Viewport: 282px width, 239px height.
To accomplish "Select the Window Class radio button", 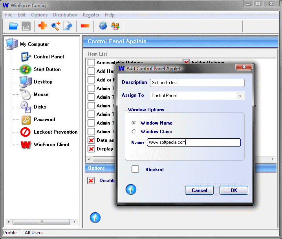I will click(134, 132).
